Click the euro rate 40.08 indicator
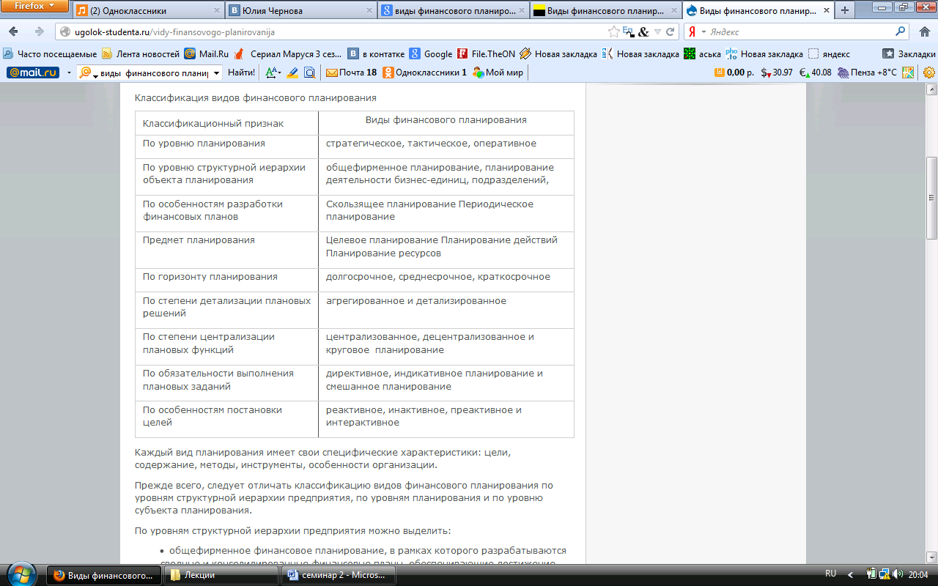Image resolution: width=938 pixels, height=586 pixels. (x=815, y=73)
